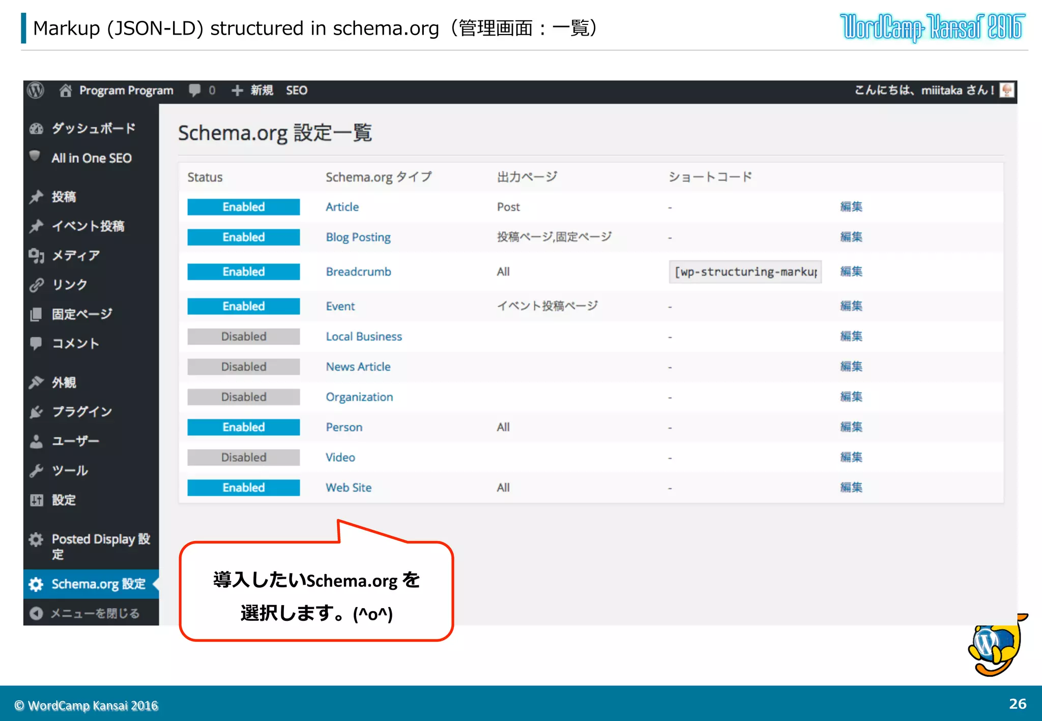Image resolution: width=1042 pixels, height=721 pixels.
Task: Click SEO in the admin bar
Action: pyautogui.click(x=297, y=91)
